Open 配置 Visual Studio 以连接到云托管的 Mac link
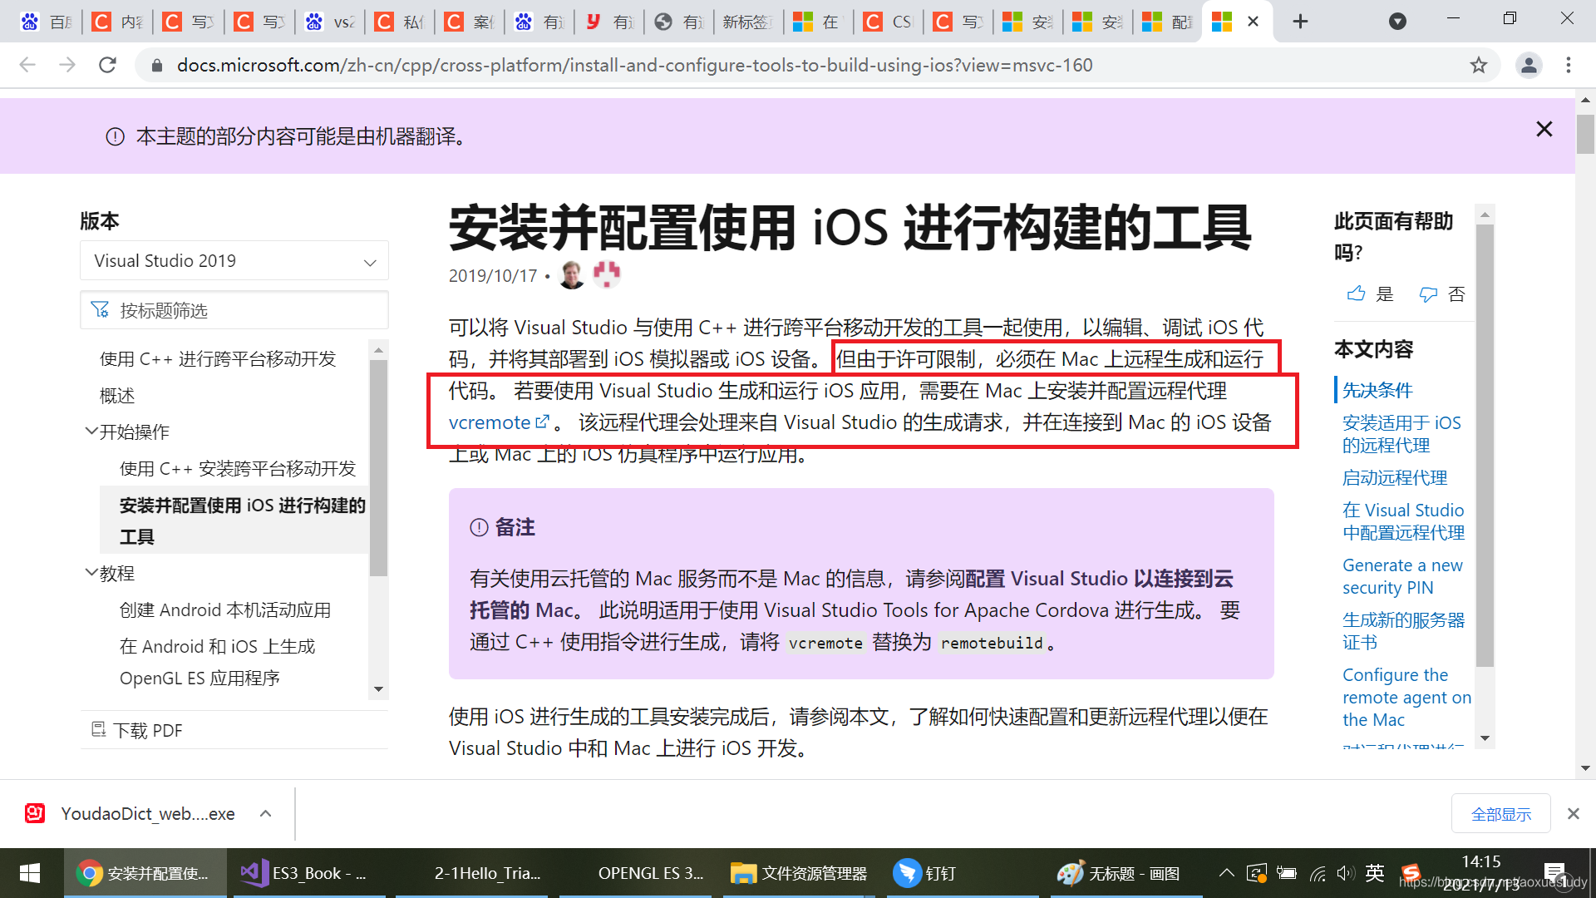Screen dimensions: 1596x898 [851, 595]
